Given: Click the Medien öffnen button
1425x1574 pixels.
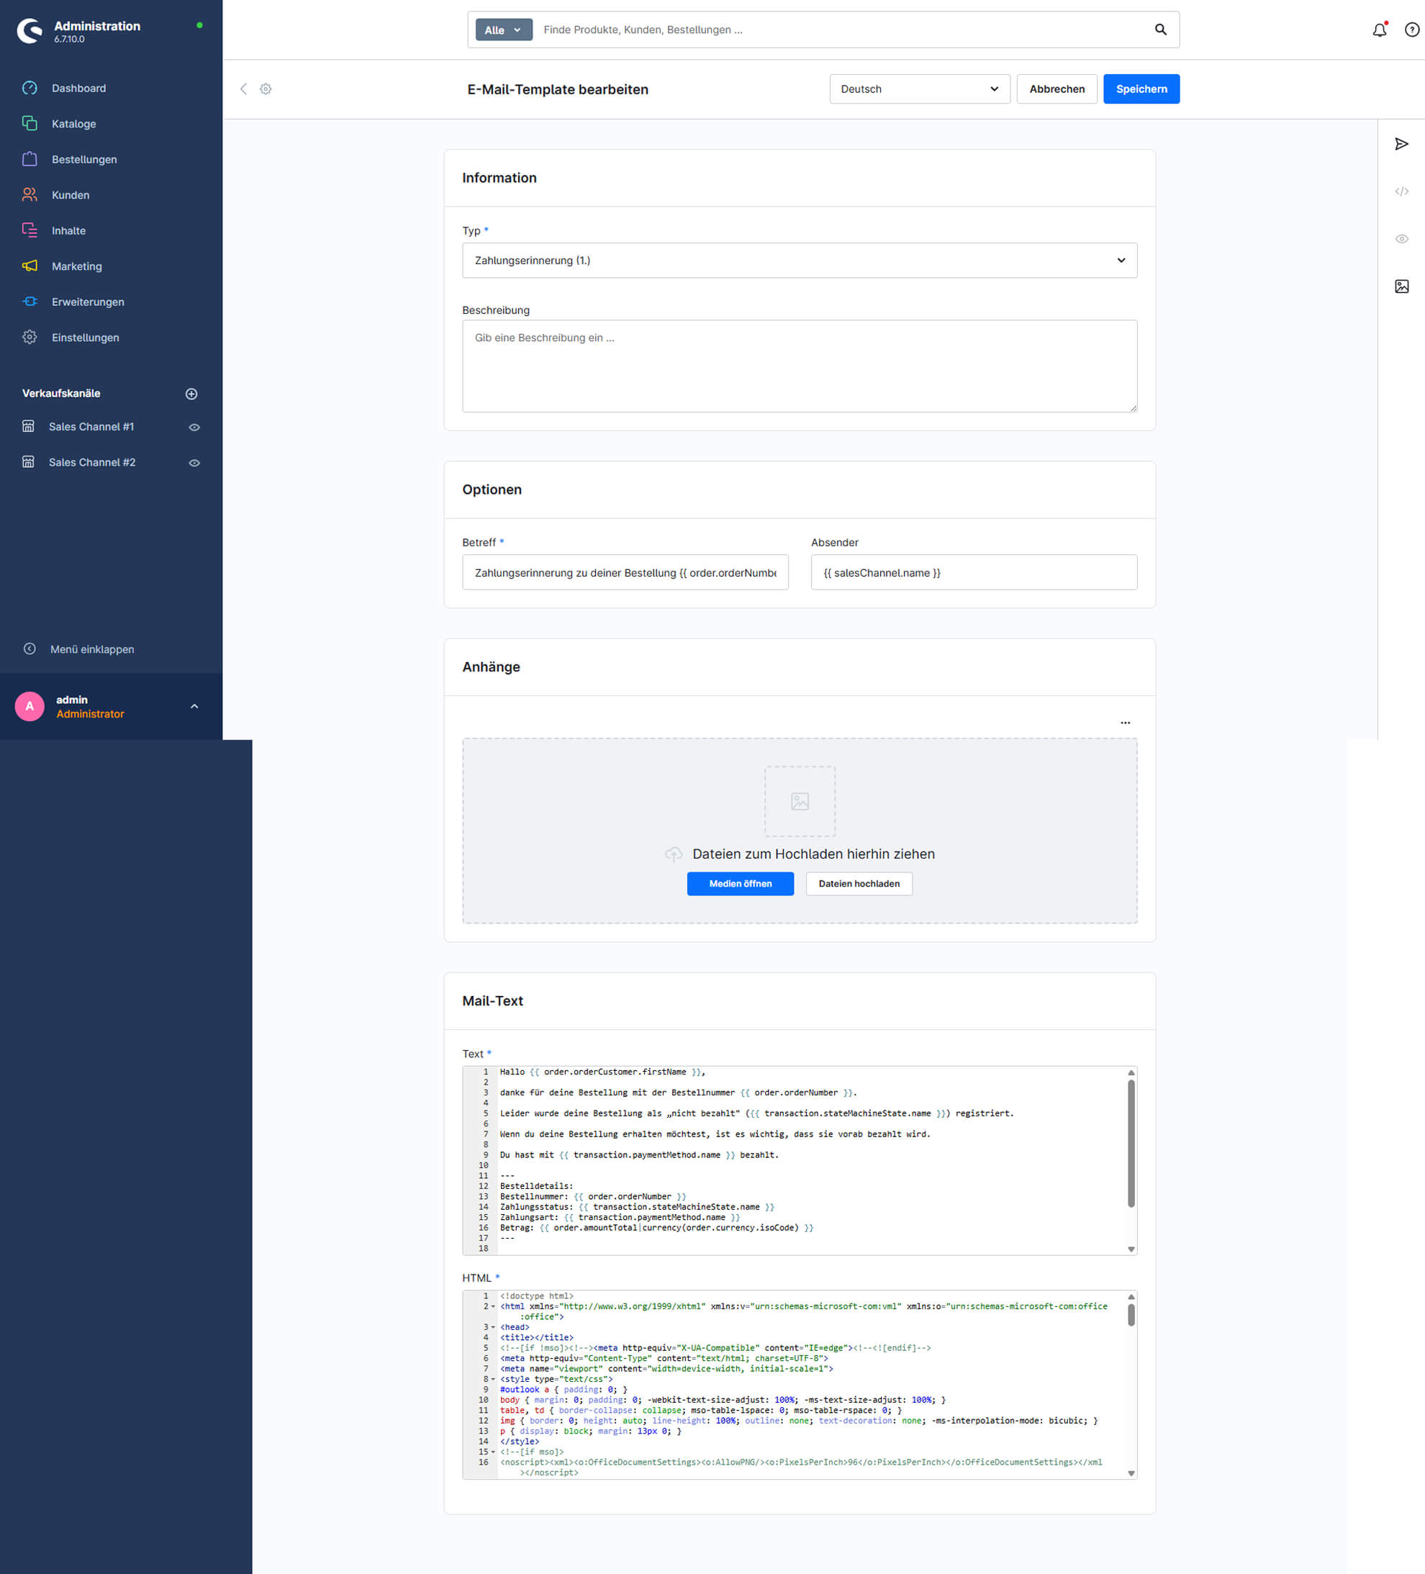Looking at the screenshot, I should click(741, 884).
